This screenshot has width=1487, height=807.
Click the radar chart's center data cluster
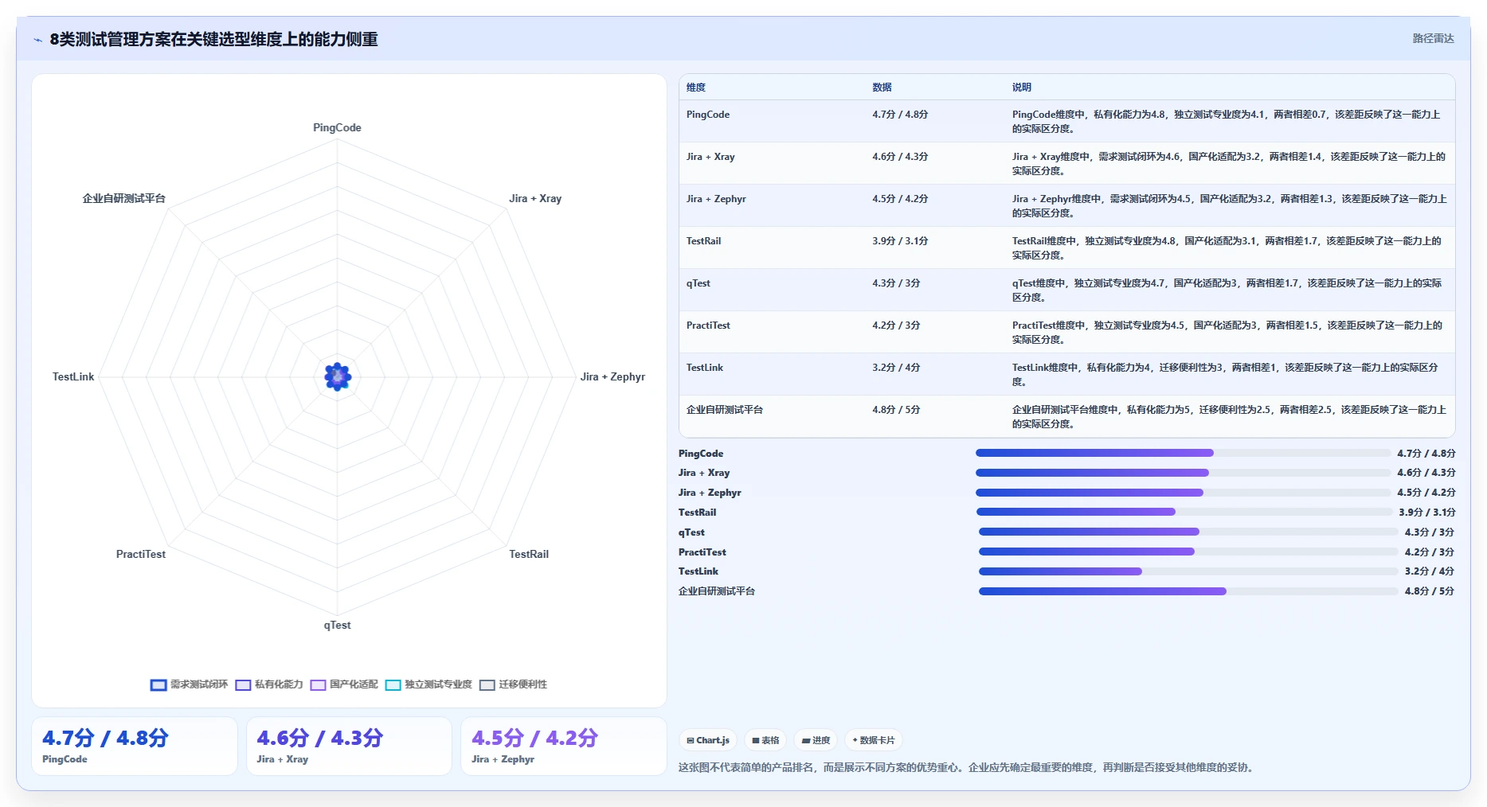(338, 376)
